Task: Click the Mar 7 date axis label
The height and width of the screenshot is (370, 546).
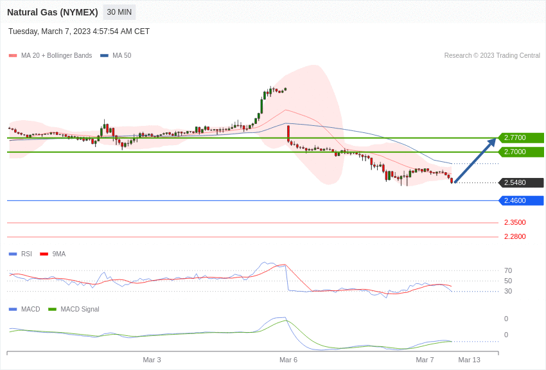Action: 425,360
